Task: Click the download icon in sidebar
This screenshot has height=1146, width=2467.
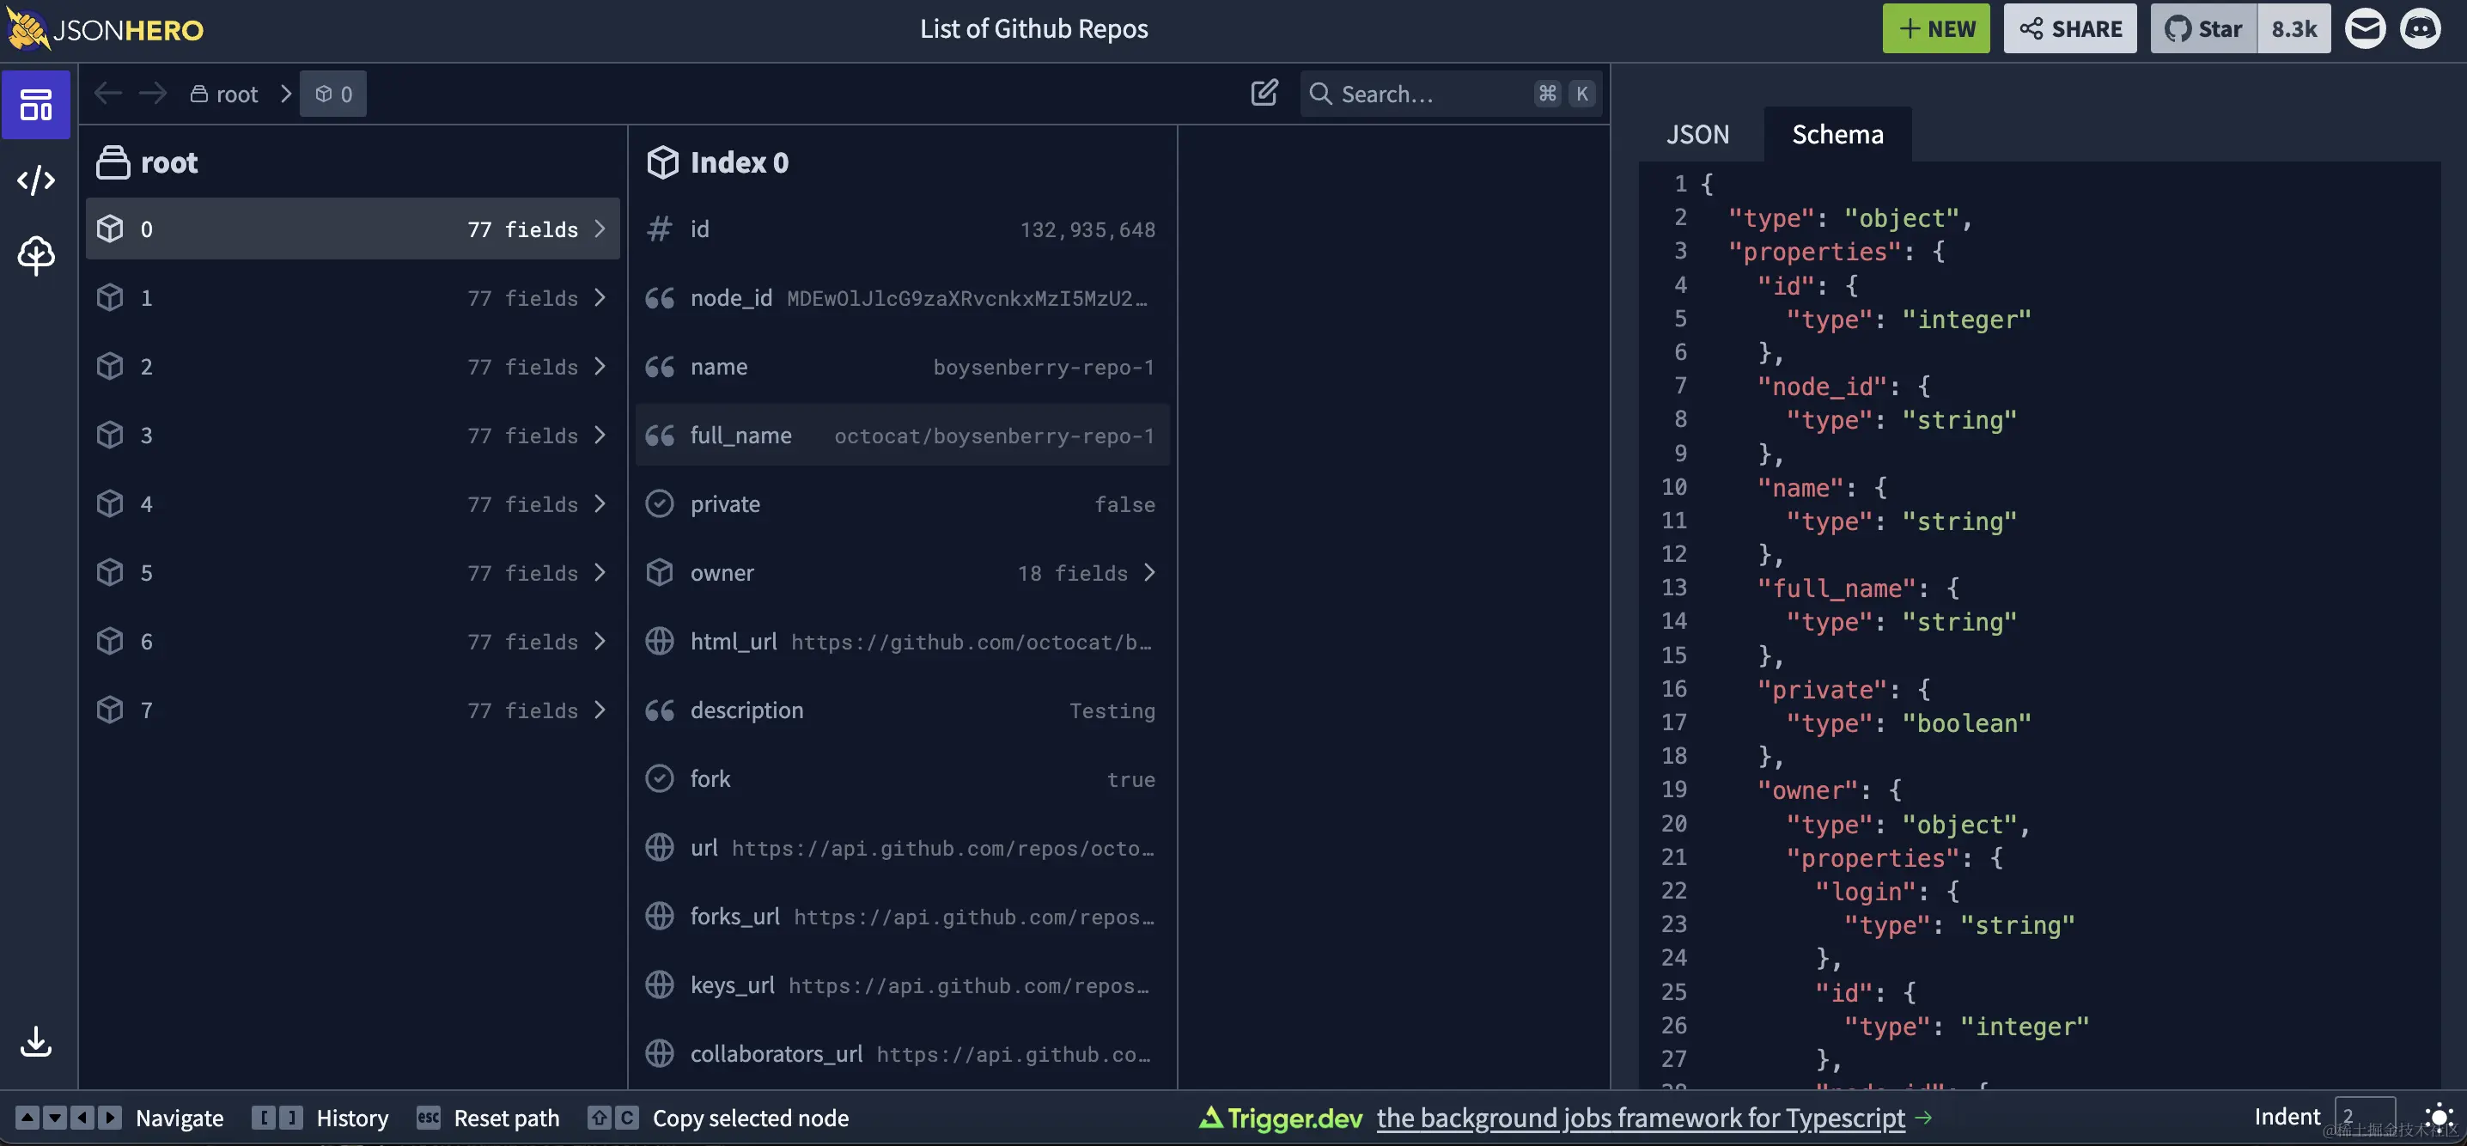Action: [35, 1040]
